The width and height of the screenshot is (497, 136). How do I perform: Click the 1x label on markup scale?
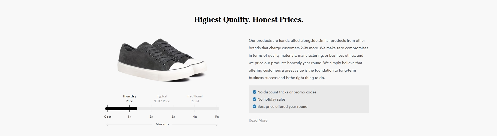pos(129,117)
